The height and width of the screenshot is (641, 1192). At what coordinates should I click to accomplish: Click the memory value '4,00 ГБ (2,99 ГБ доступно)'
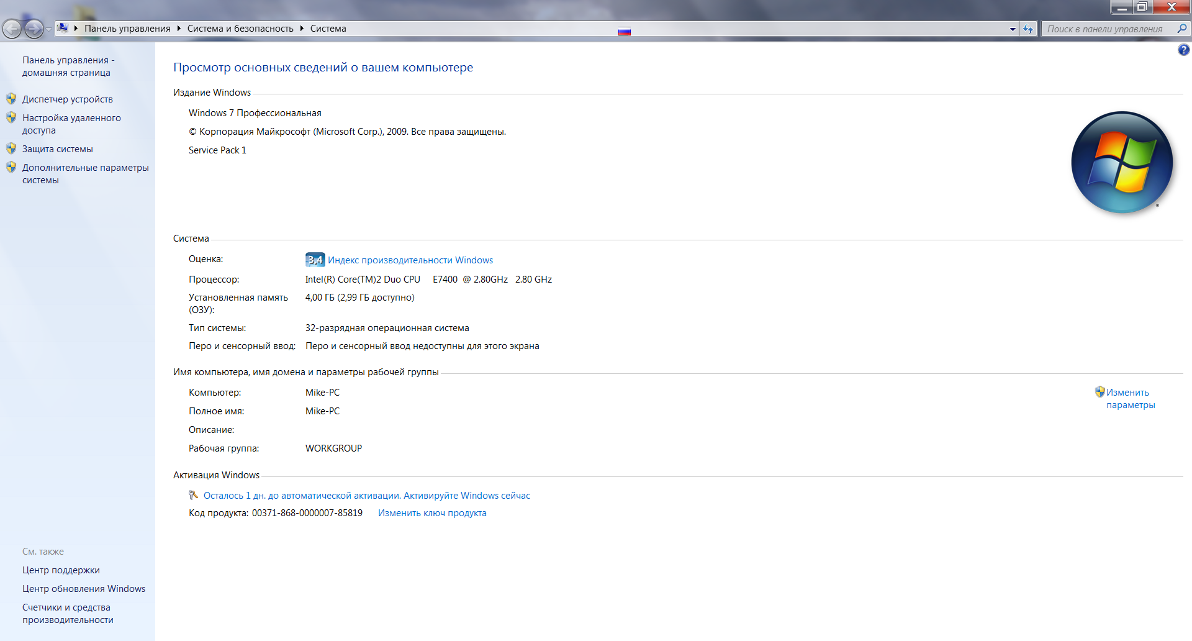tap(360, 298)
